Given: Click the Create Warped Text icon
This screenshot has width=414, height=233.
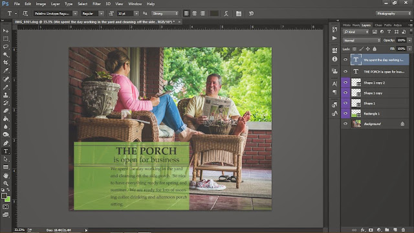Looking at the screenshot, I should click(x=226, y=14).
